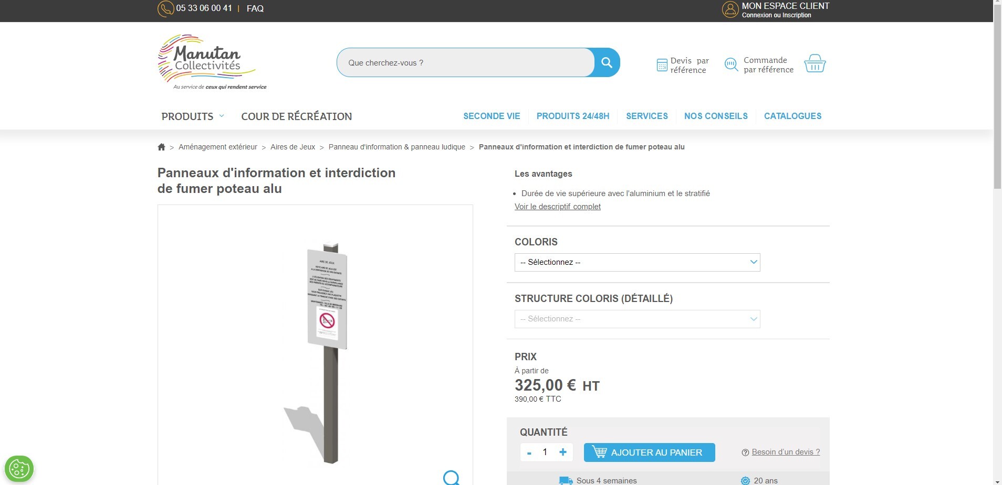Viewport: 1002px width, 485px height.
Task: Click the Ajouter au panier button
Action: (x=649, y=452)
